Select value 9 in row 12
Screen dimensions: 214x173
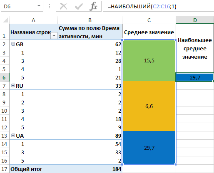point(119,127)
